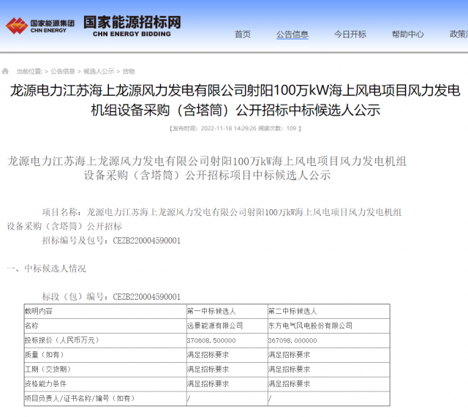Viewport: 468px width, 417px height.
Task: Open the 首页 nav tab
Action: click(243, 34)
